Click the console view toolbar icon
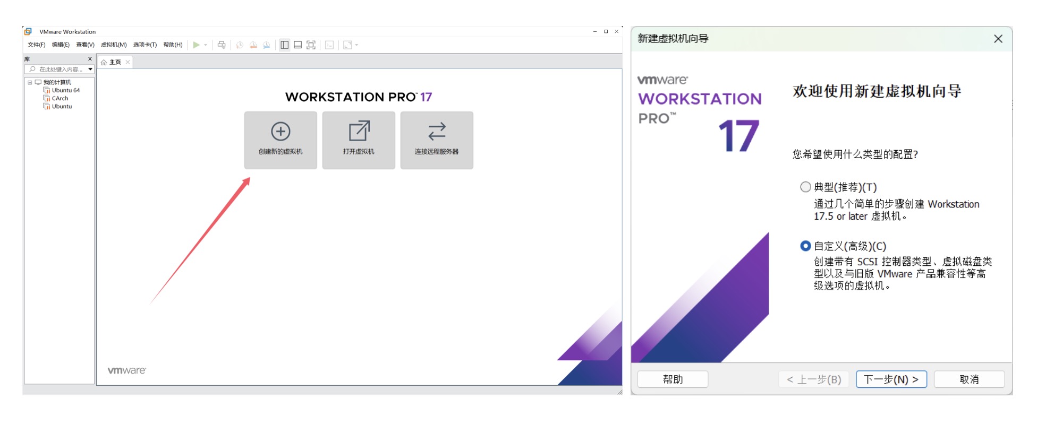This screenshot has width=1037, height=433. pyautogui.click(x=329, y=45)
